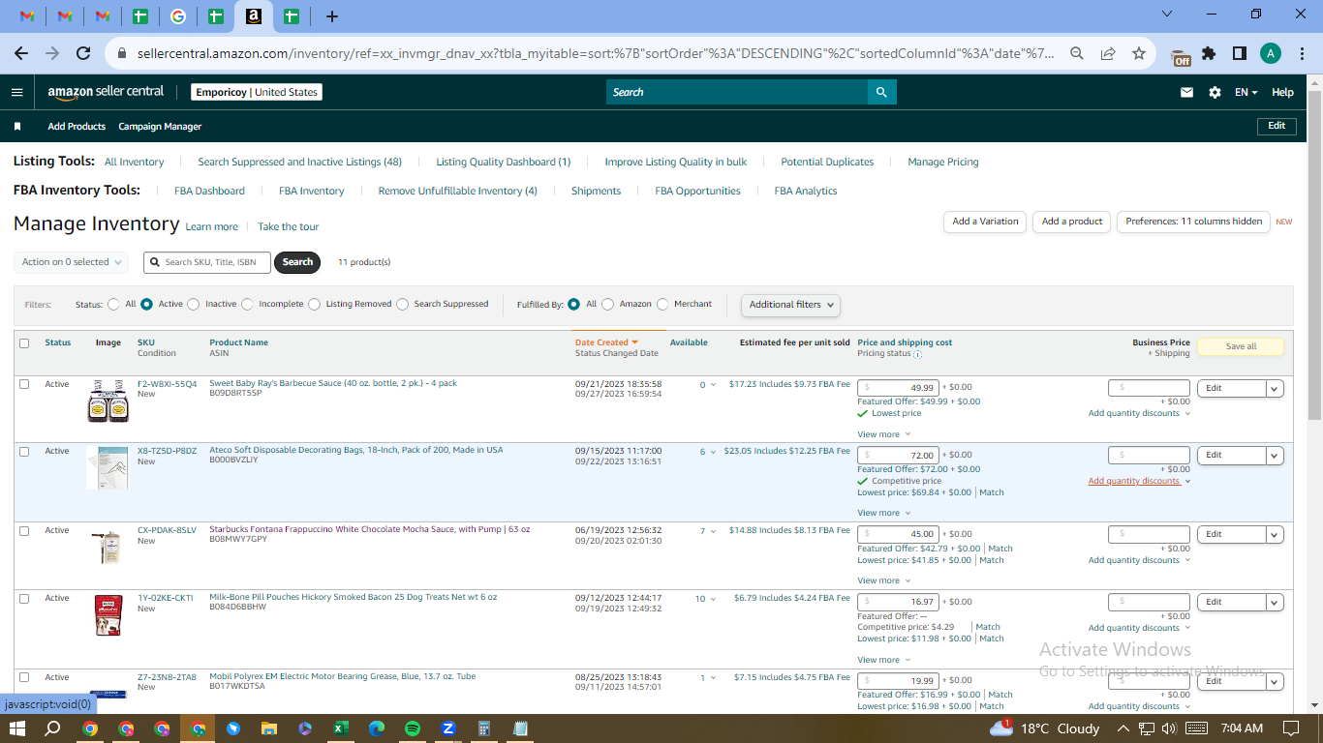Bookmark this page with the star icon

click(x=1139, y=53)
